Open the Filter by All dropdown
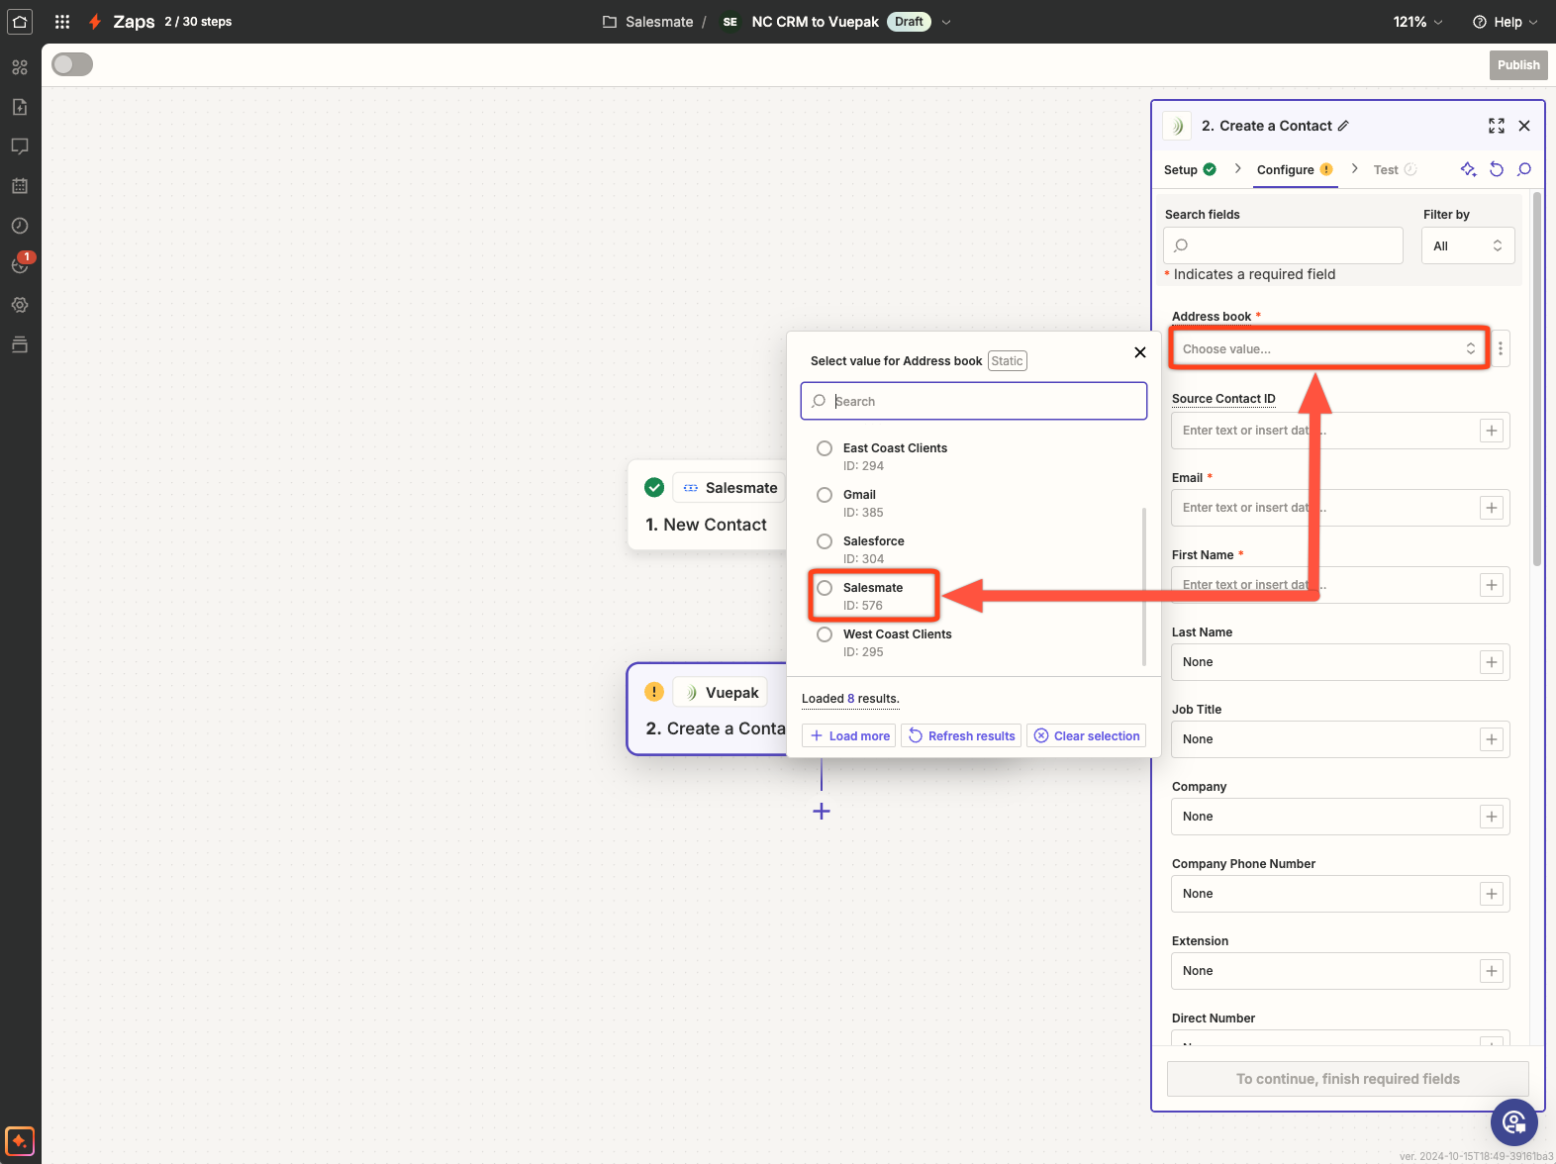The width and height of the screenshot is (1556, 1164). coord(1467,246)
